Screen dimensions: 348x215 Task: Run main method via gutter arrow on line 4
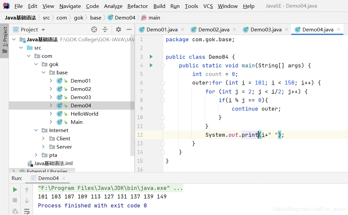(x=151, y=65)
